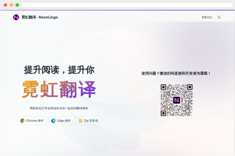Switch language via translate icon
Image resolution: width=235 pixels, height=156 pixels.
[219, 17]
